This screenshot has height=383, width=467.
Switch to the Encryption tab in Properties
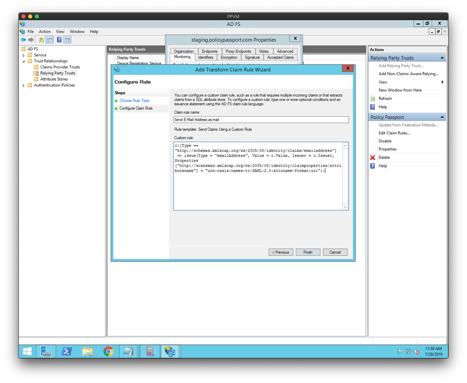point(229,57)
